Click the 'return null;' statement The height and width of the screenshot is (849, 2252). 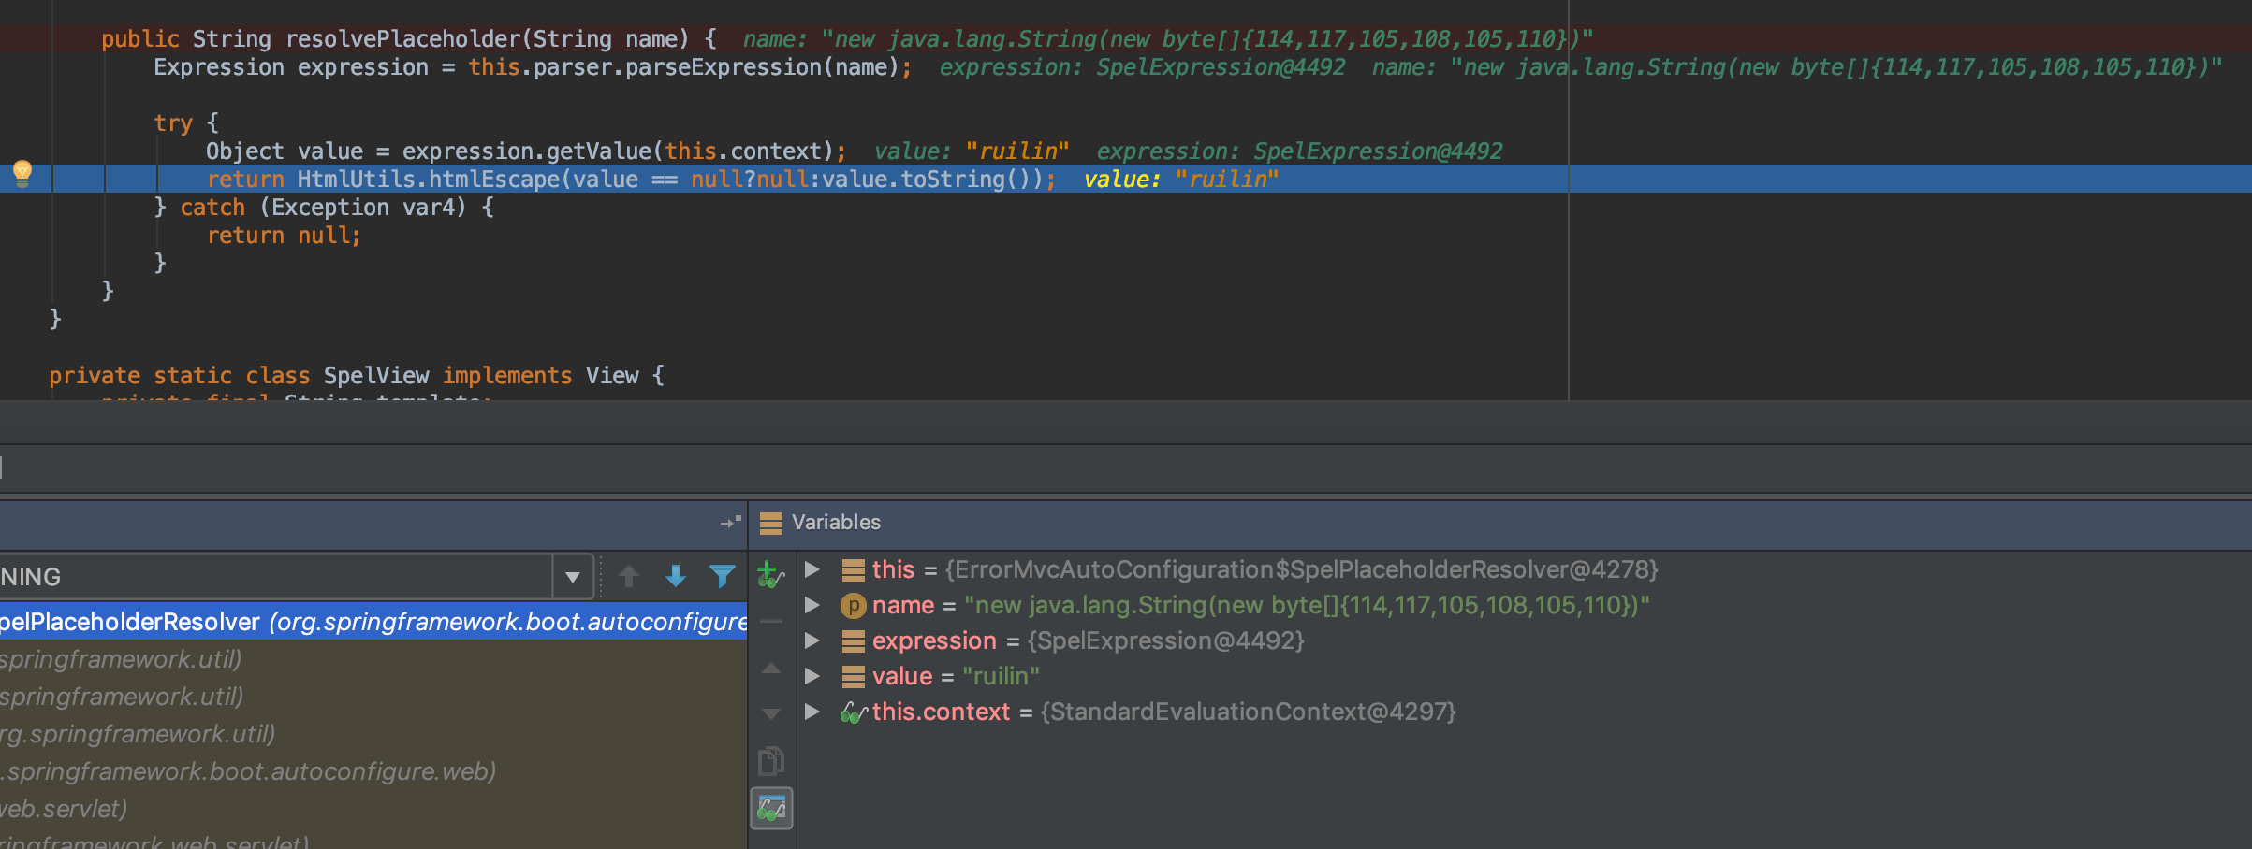(284, 236)
